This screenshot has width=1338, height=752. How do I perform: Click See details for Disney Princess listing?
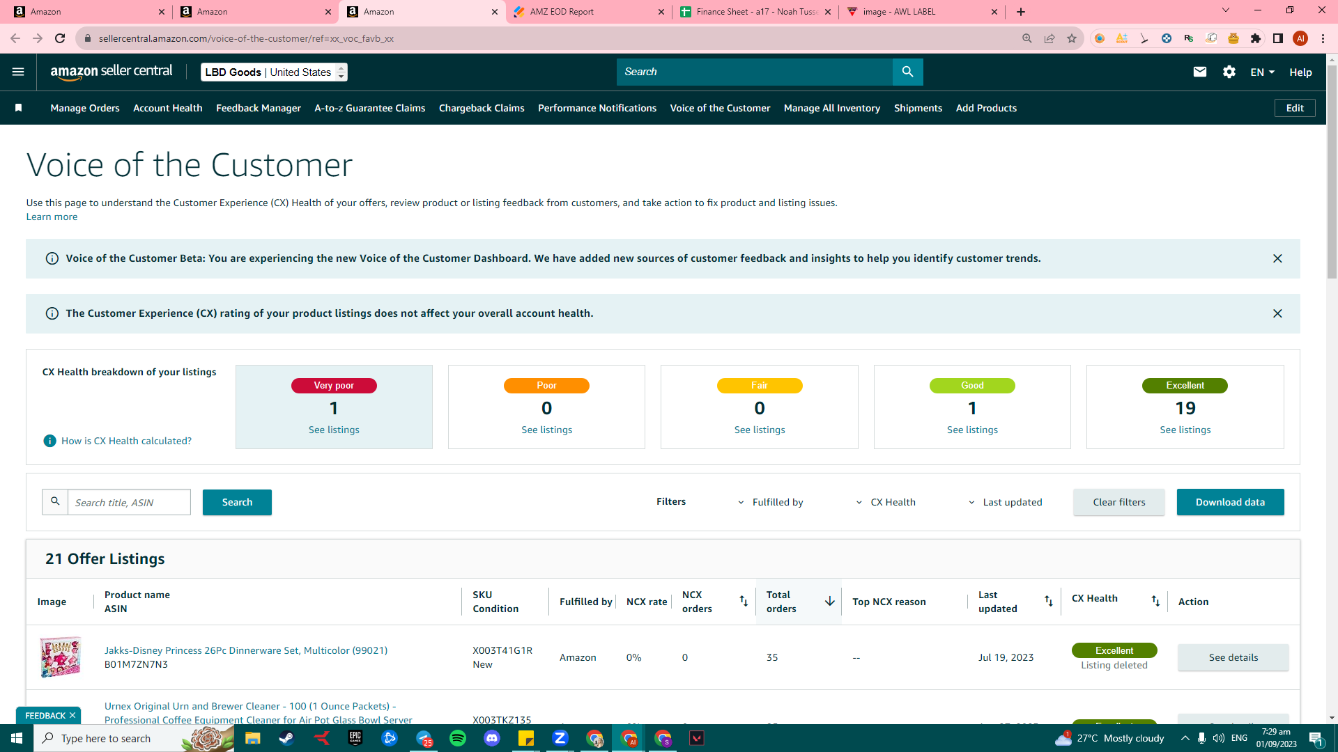1233,657
